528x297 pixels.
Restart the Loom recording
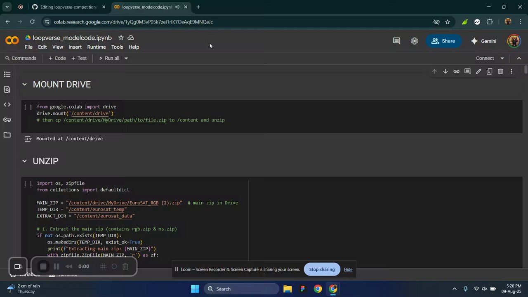pyautogui.click(x=114, y=266)
